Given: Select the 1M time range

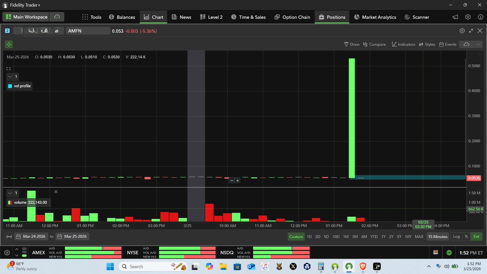Looking at the screenshot, I should pos(346,237).
